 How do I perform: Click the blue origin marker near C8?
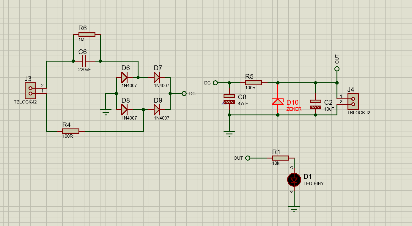click(224, 104)
